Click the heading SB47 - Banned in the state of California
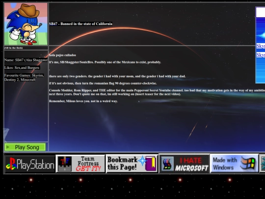This screenshot has width=265, height=199. [x=80, y=24]
